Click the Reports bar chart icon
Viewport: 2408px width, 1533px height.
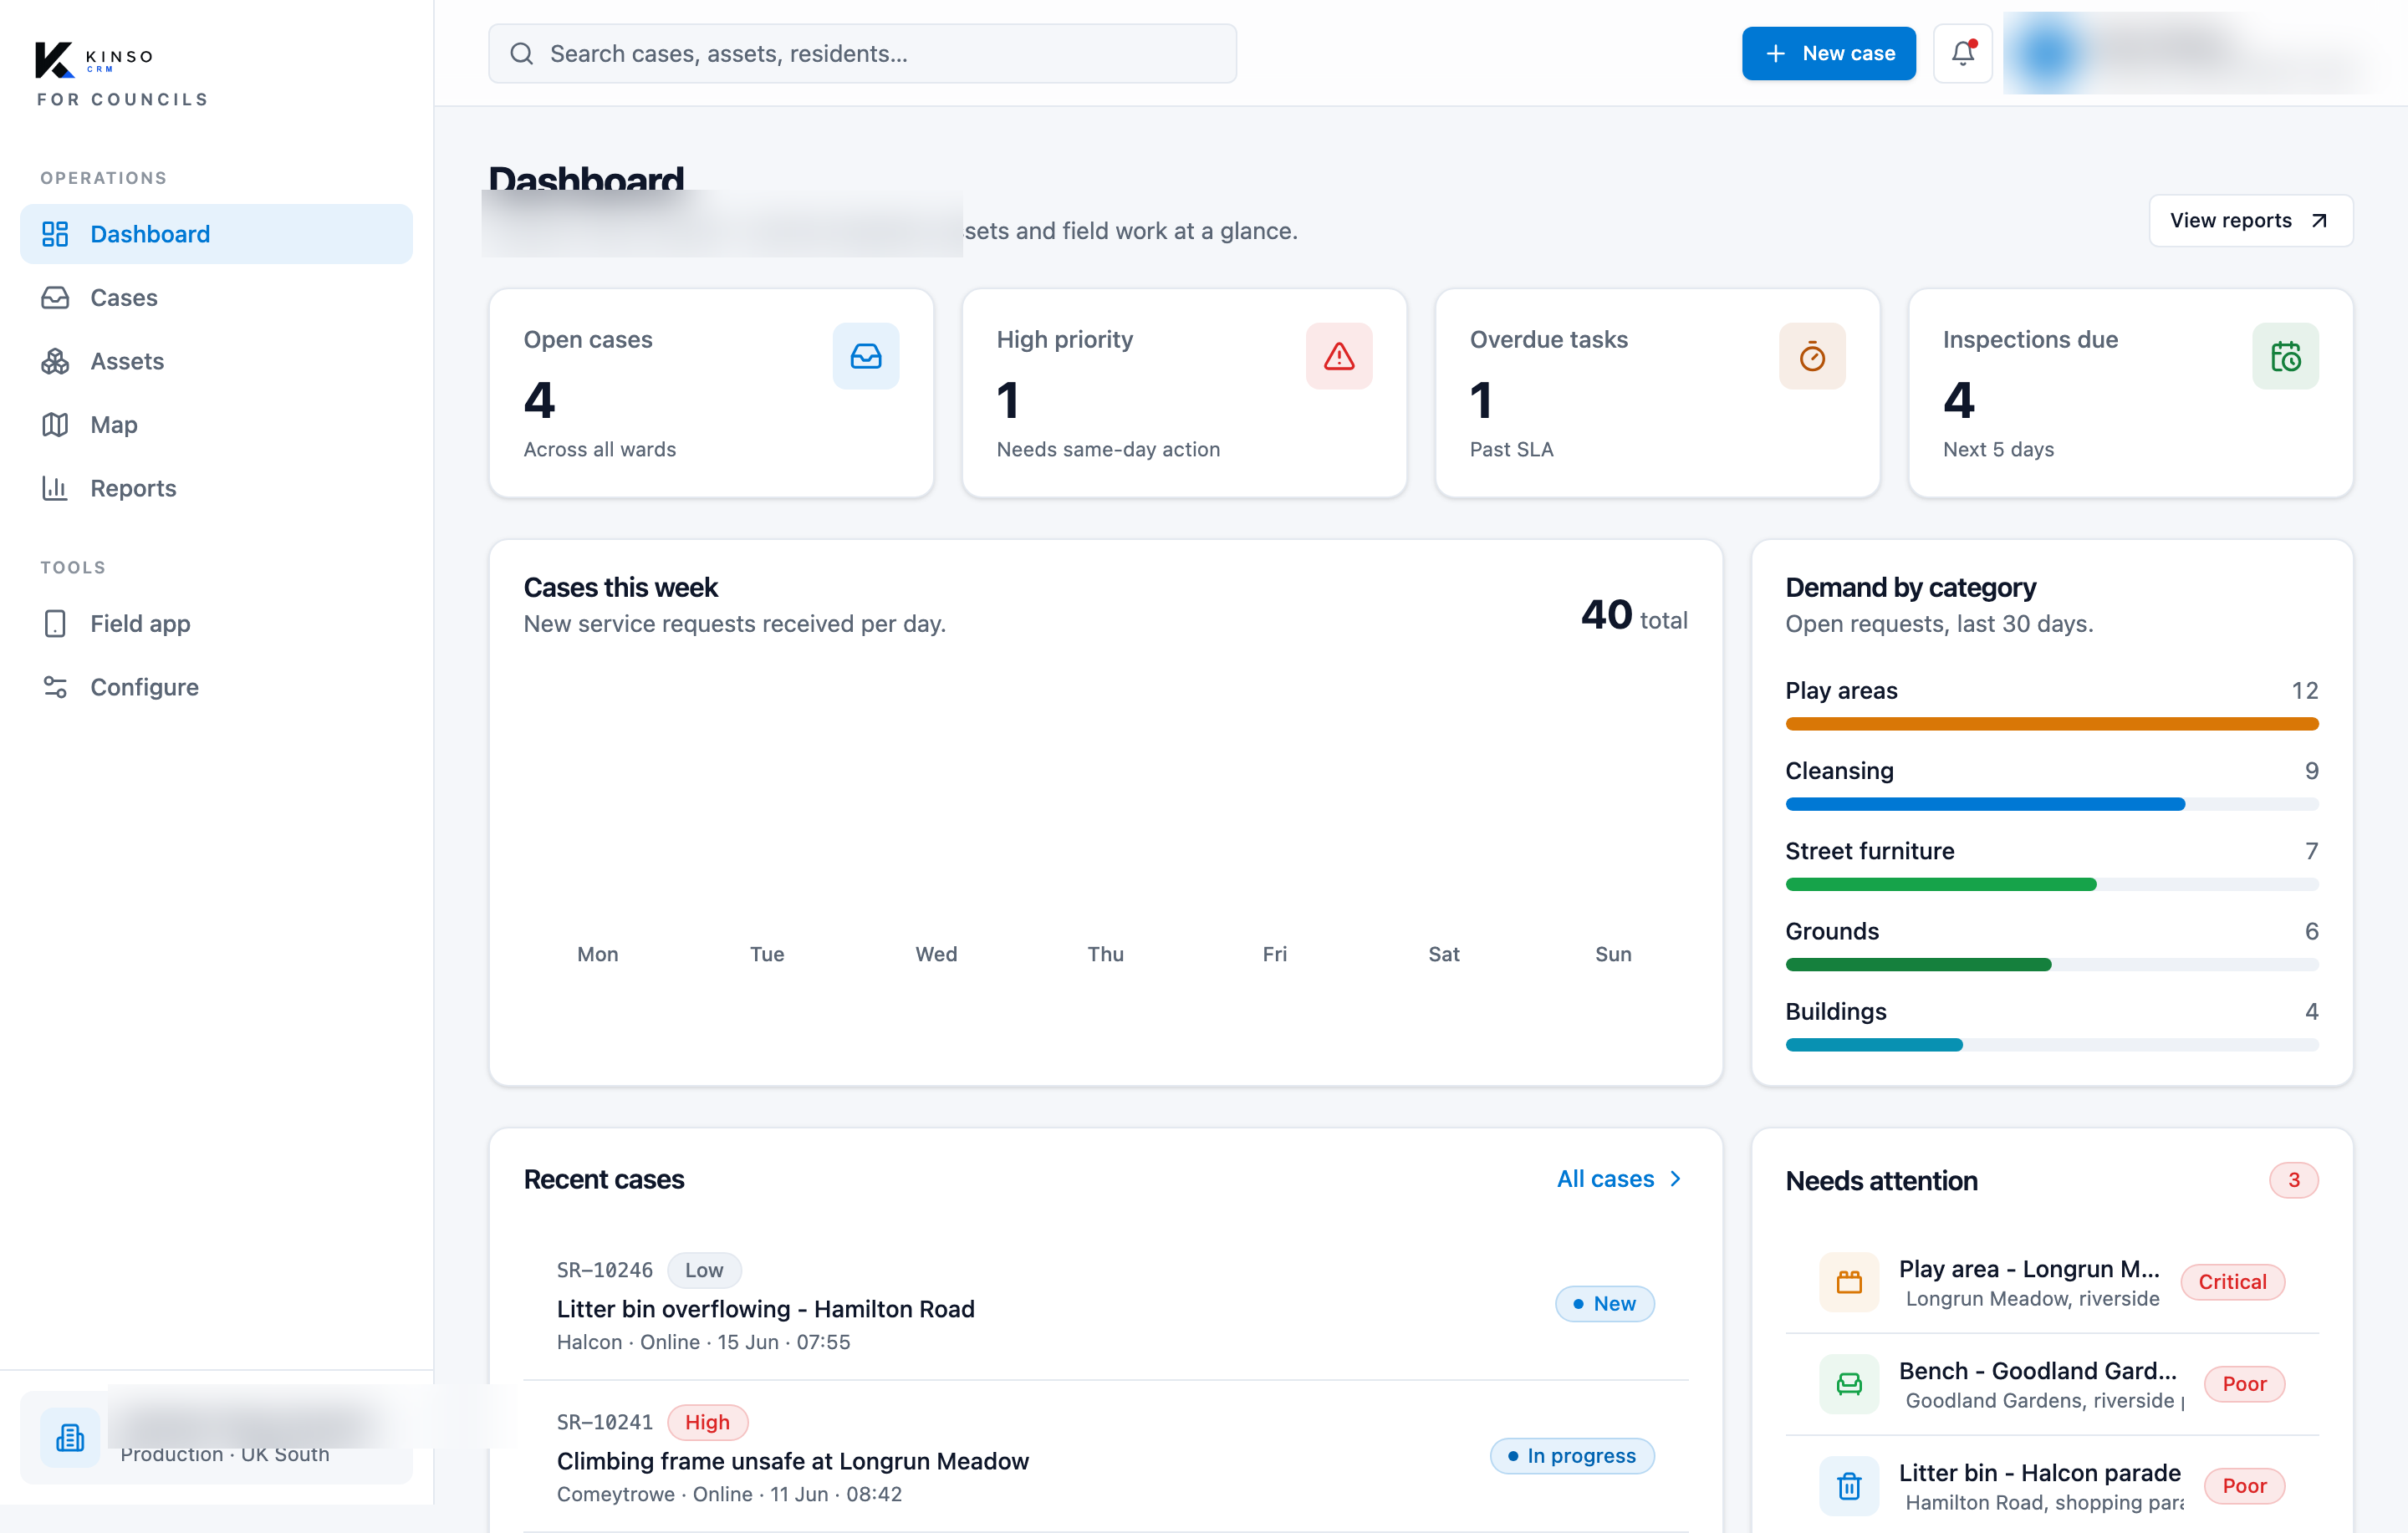tap(55, 488)
